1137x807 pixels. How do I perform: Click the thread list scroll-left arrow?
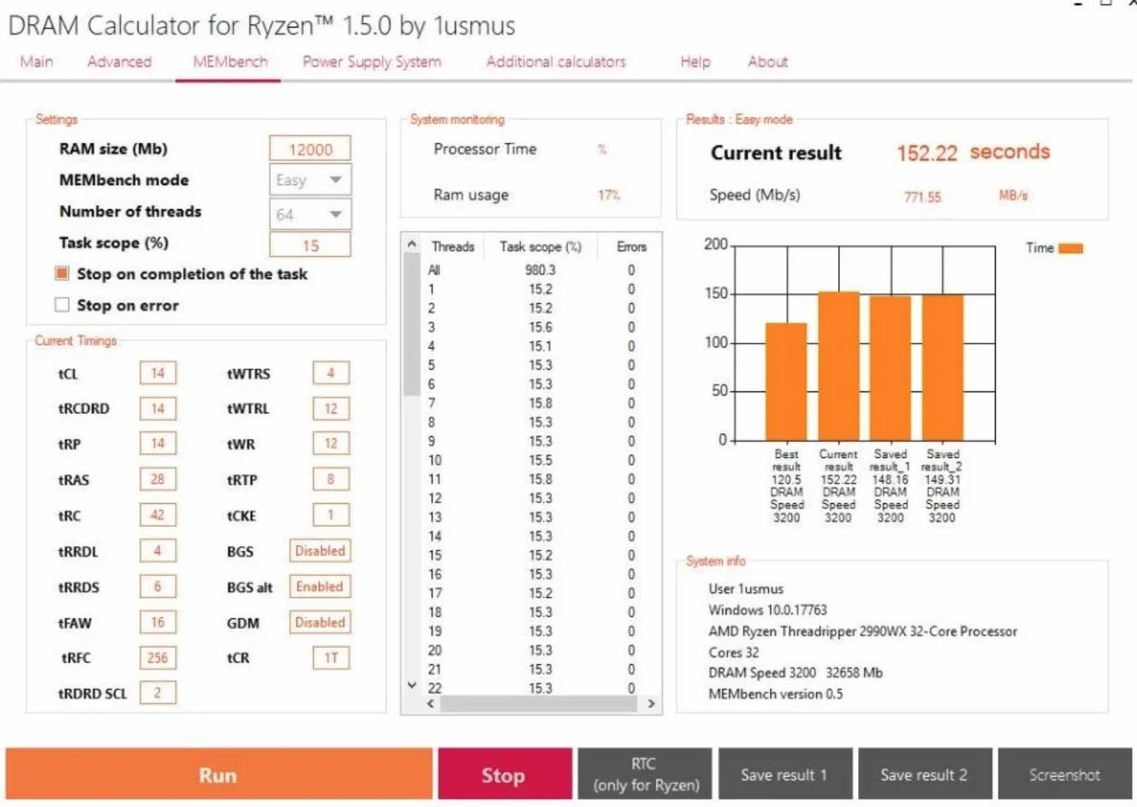pos(430,704)
